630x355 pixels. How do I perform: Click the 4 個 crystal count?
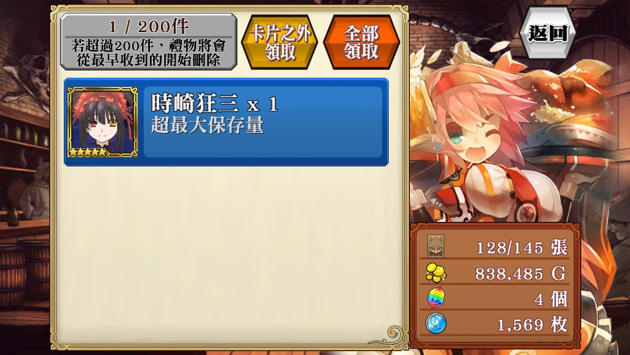[551, 299]
